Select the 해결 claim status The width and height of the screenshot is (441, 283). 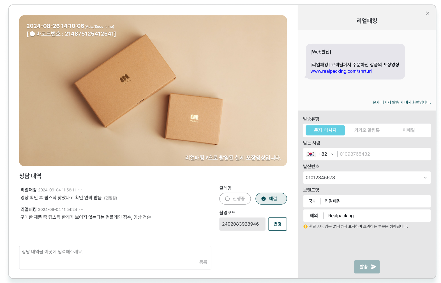click(271, 199)
